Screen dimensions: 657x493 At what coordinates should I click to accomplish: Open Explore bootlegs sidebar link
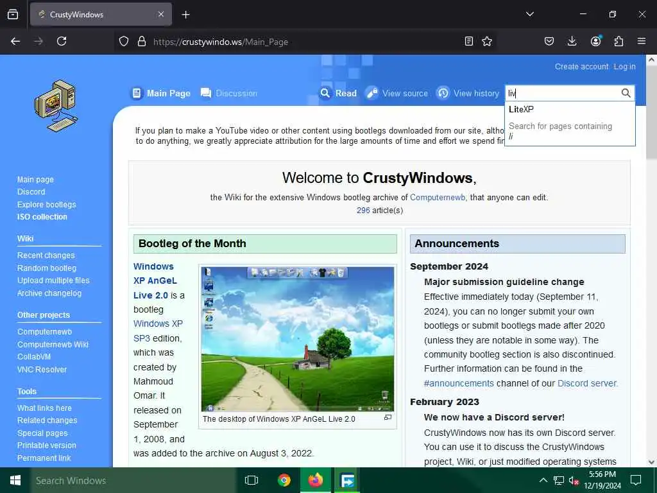point(46,205)
